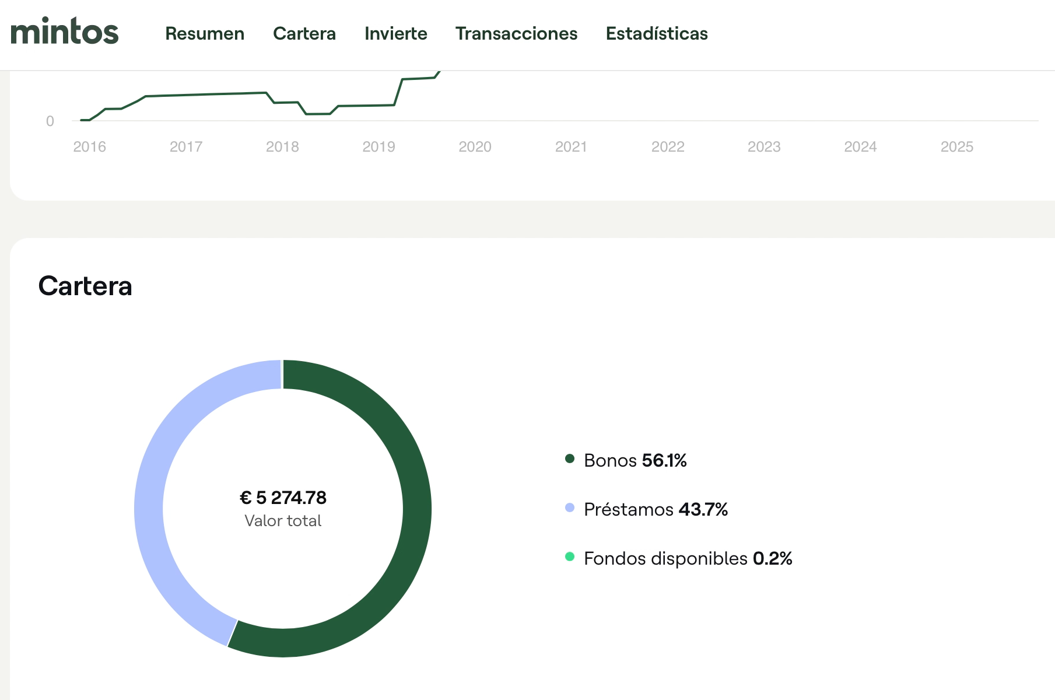Click the 2016 label on chart axis

(89, 147)
